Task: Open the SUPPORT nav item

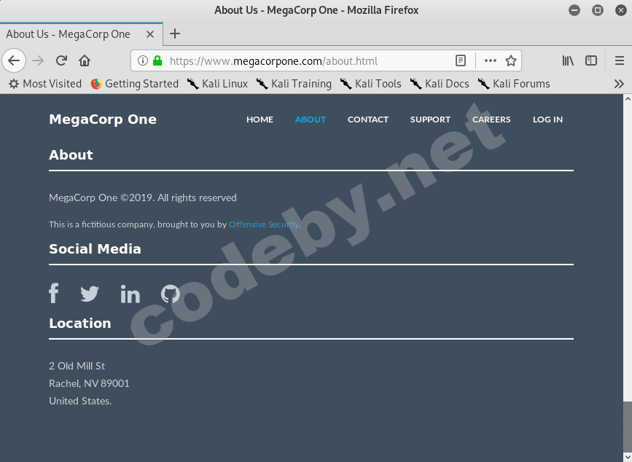Action: click(x=431, y=120)
